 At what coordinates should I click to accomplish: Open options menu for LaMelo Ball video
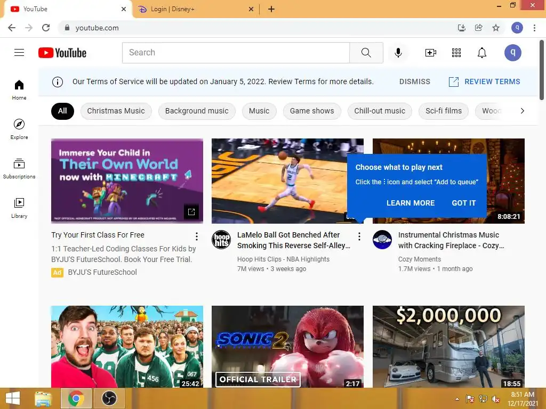(359, 236)
